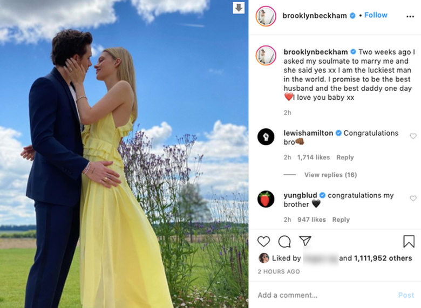Open lewishamilton's profile avatar
Viewport: 421px width, 308px height.
[266, 137]
